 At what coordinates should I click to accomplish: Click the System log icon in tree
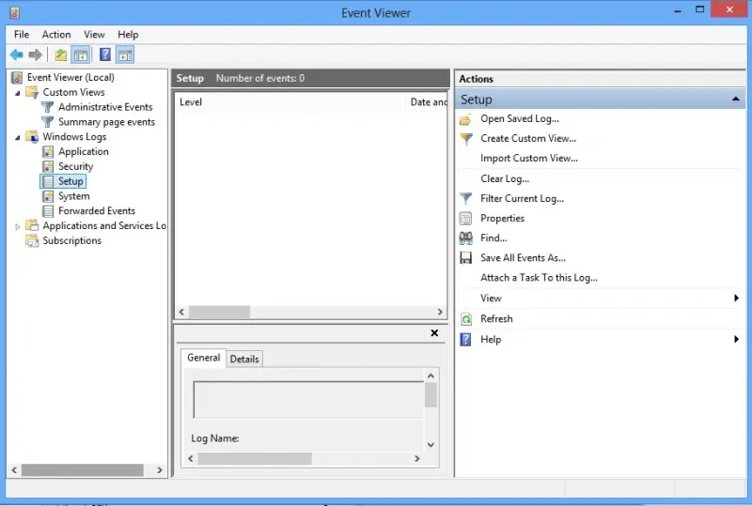coord(48,196)
